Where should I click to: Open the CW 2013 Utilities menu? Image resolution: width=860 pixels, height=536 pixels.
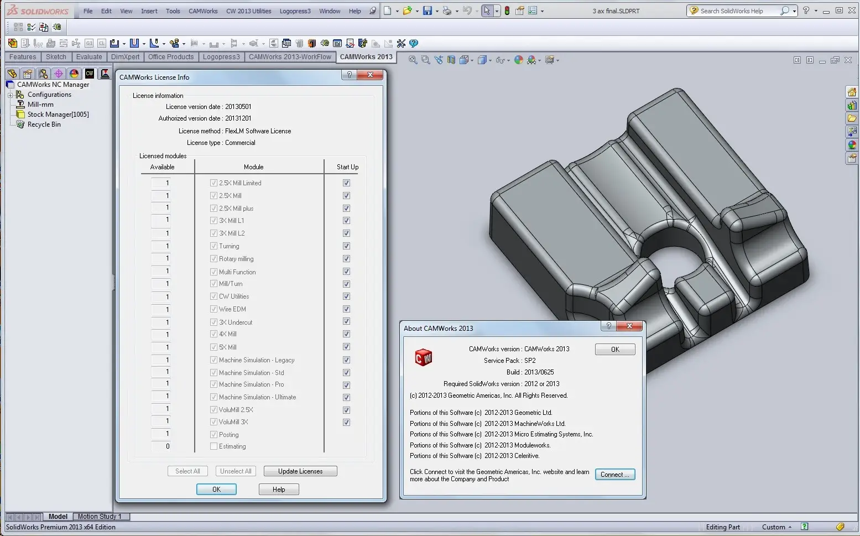[248, 11]
